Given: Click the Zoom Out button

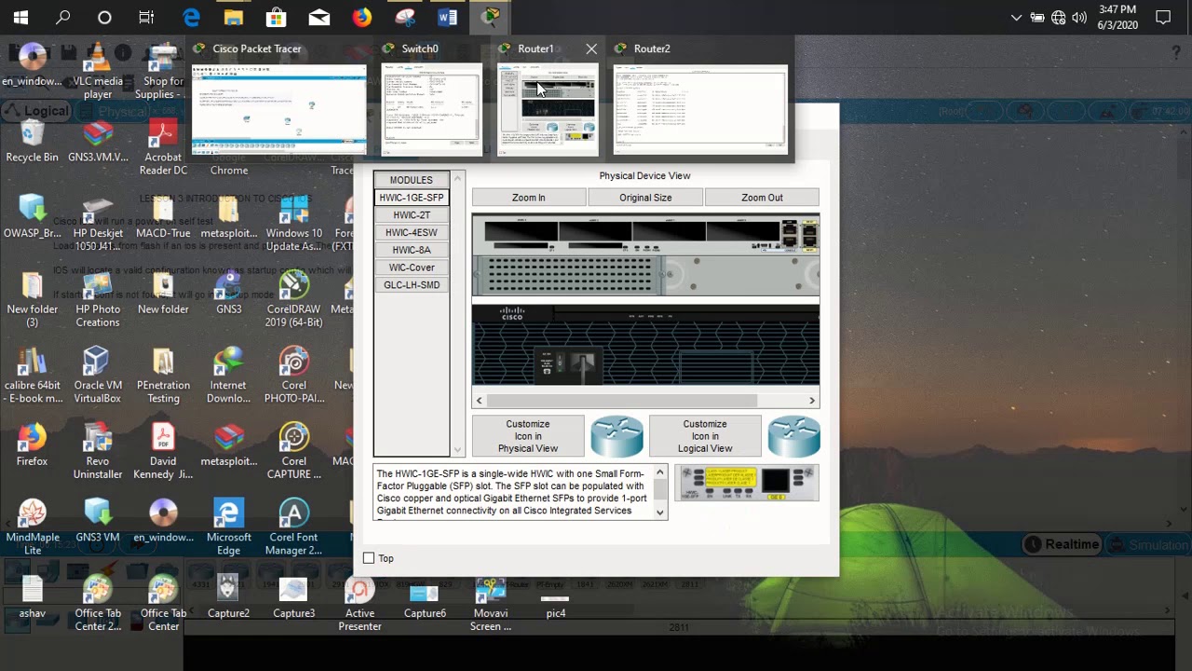Looking at the screenshot, I should point(762,198).
